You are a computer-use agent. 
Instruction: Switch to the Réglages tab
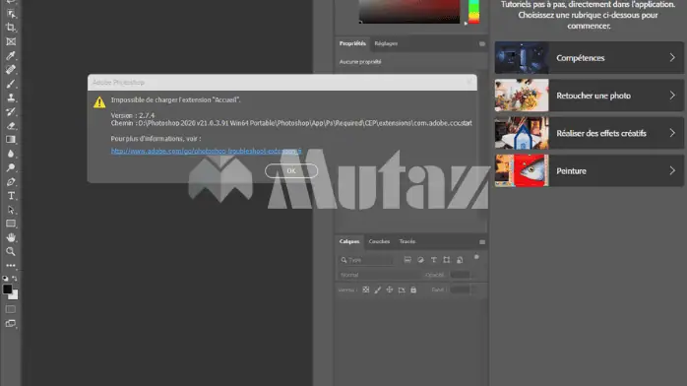386,43
